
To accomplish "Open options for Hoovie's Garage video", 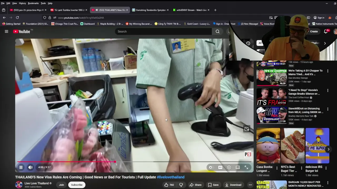I will [328, 90].
